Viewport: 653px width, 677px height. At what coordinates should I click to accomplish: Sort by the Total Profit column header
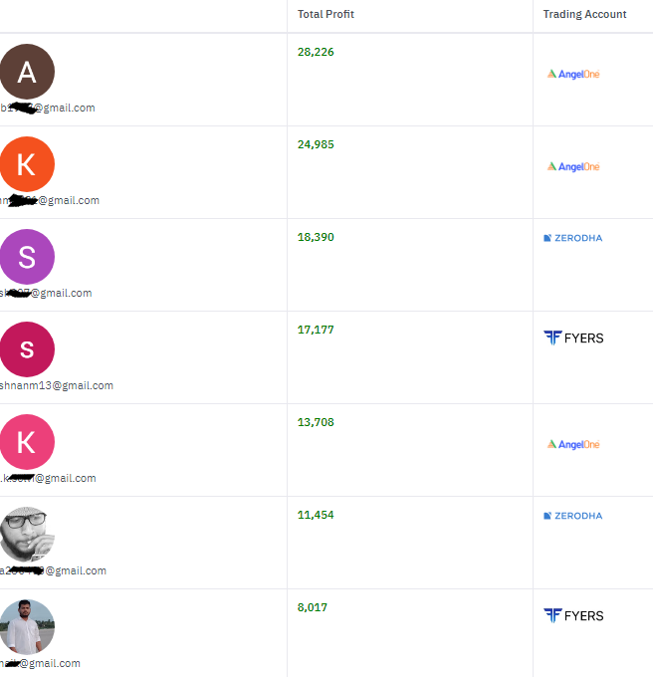click(326, 14)
